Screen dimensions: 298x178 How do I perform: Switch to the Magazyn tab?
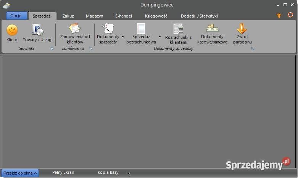click(95, 16)
